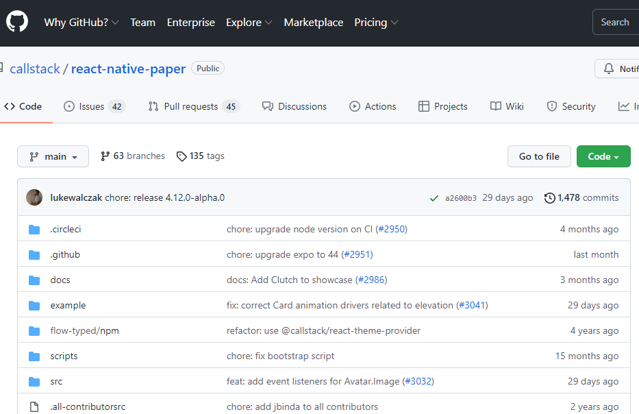Click branch icon inside main selector
Screen dimensions: 639x414
click(34, 157)
